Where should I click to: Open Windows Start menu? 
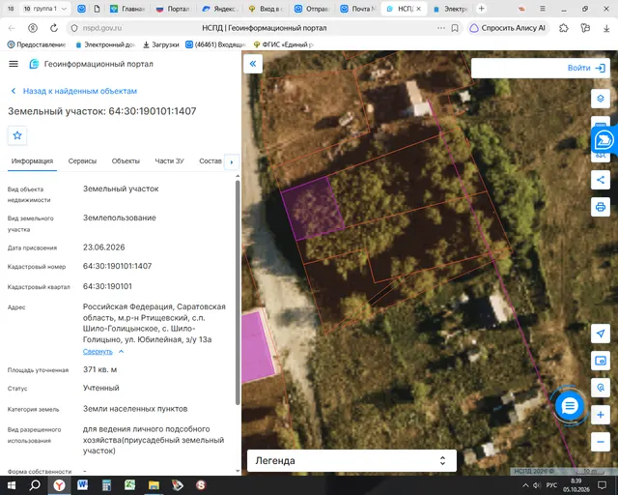tap(12, 485)
